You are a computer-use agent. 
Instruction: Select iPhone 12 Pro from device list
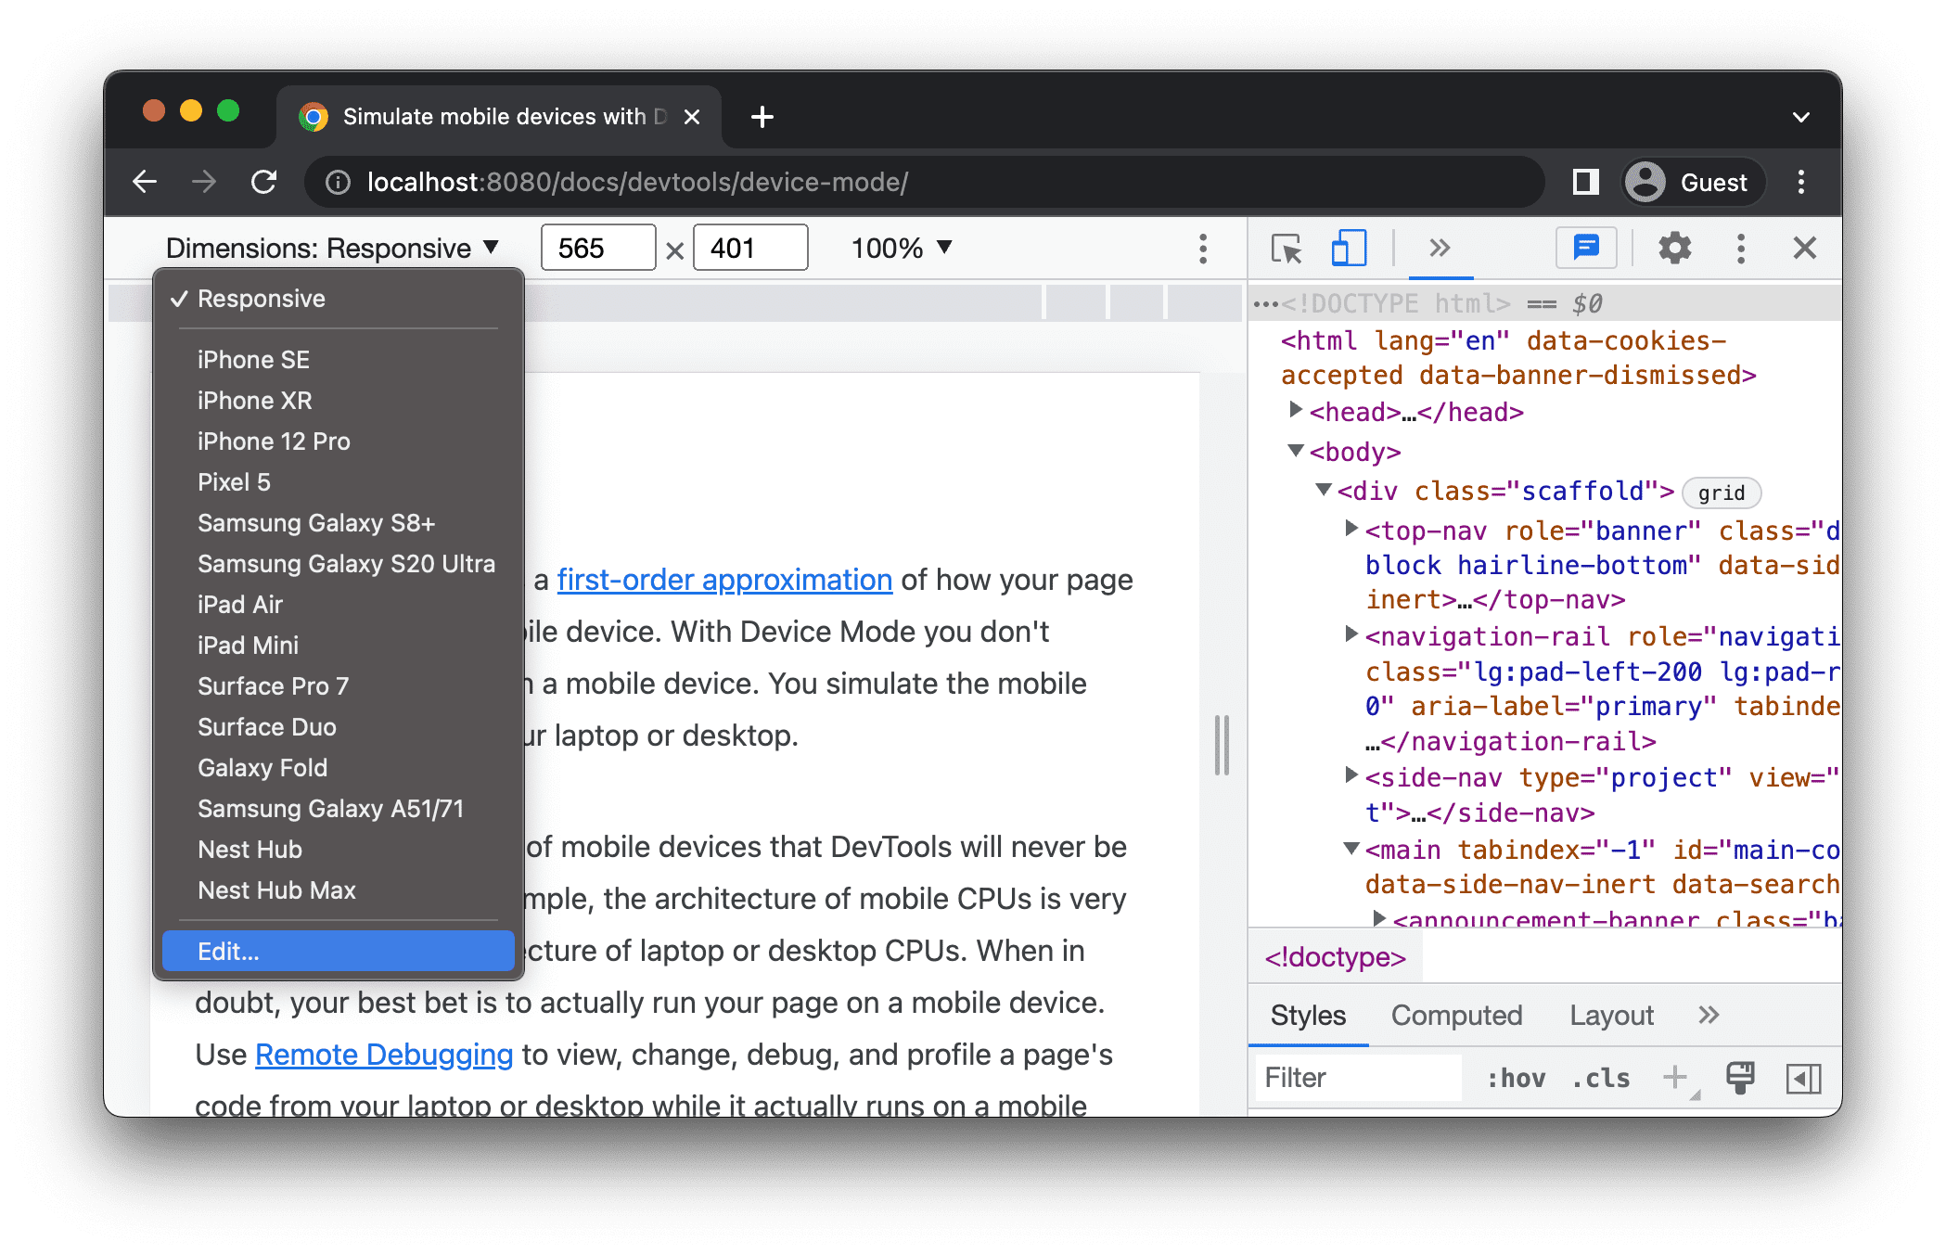(x=276, y=440)
